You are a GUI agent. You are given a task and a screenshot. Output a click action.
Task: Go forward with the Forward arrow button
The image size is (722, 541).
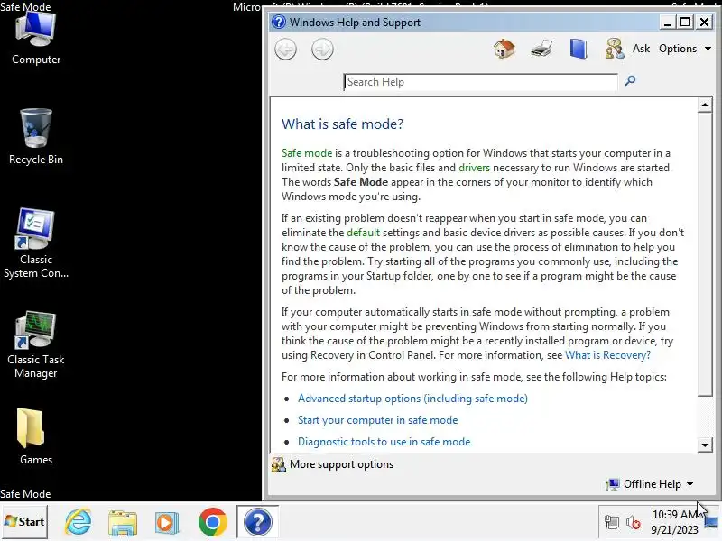(x=322, y=50)
